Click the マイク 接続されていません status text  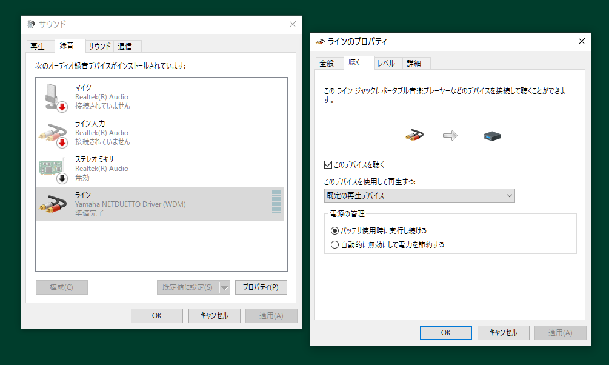click(x=102, y=106)
